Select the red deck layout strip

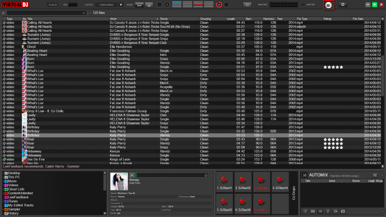tap(198, 4)
